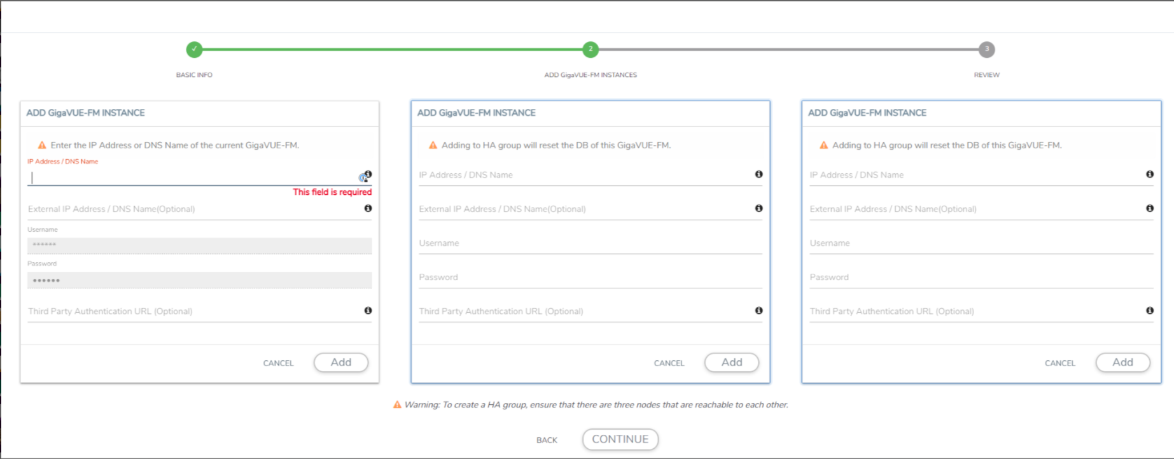Cancel the first GigaVUE-FM instance card

click(x=279, y=364)
